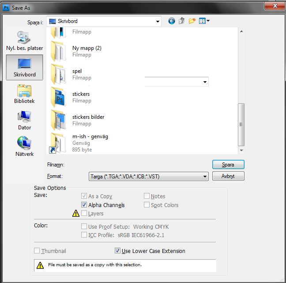Screen dimensions: 286x283
Task: Select the spel folder icon
Action: 58,74
